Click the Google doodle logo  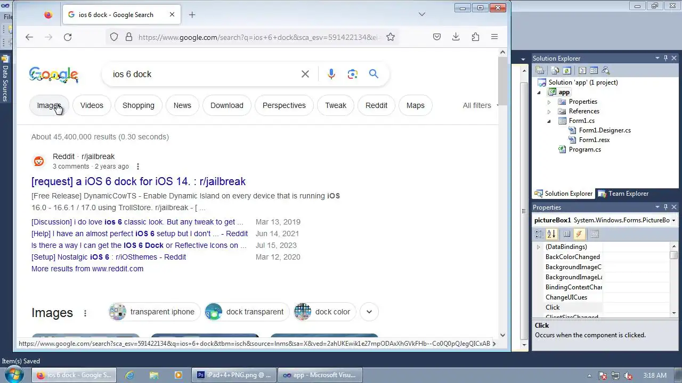[54, 74]
